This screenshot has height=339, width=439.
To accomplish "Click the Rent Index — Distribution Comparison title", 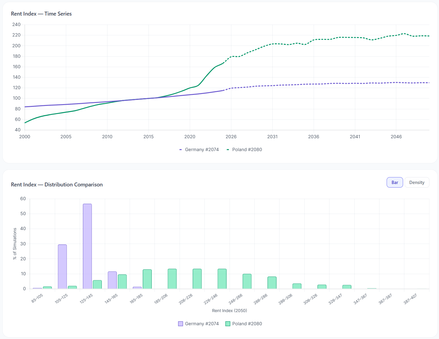I will coord(57,185).
